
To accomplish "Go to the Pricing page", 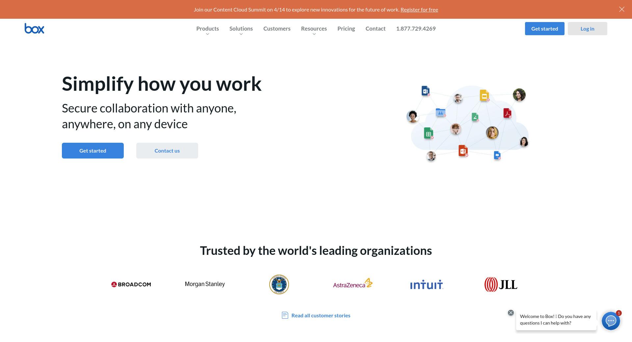I will (346, 29).
